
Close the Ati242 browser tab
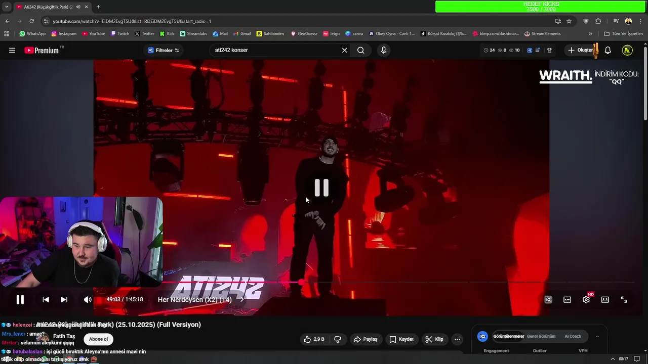[86, 7]
